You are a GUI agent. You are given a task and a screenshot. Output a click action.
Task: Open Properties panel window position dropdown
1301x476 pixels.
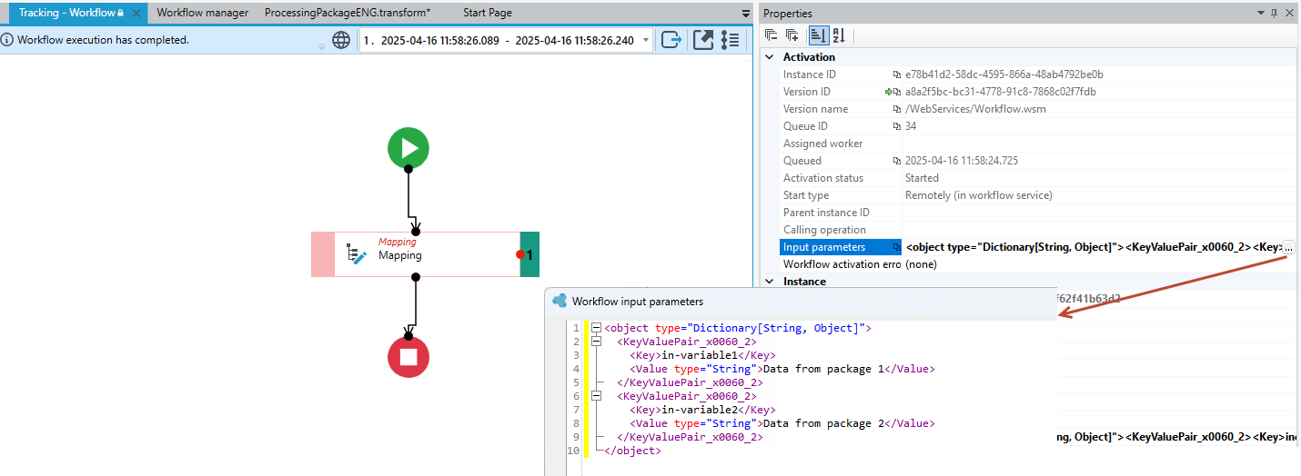click(1262, 13)
